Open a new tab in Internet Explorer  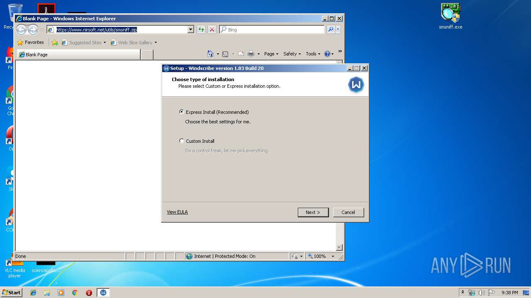pos(147,54)
